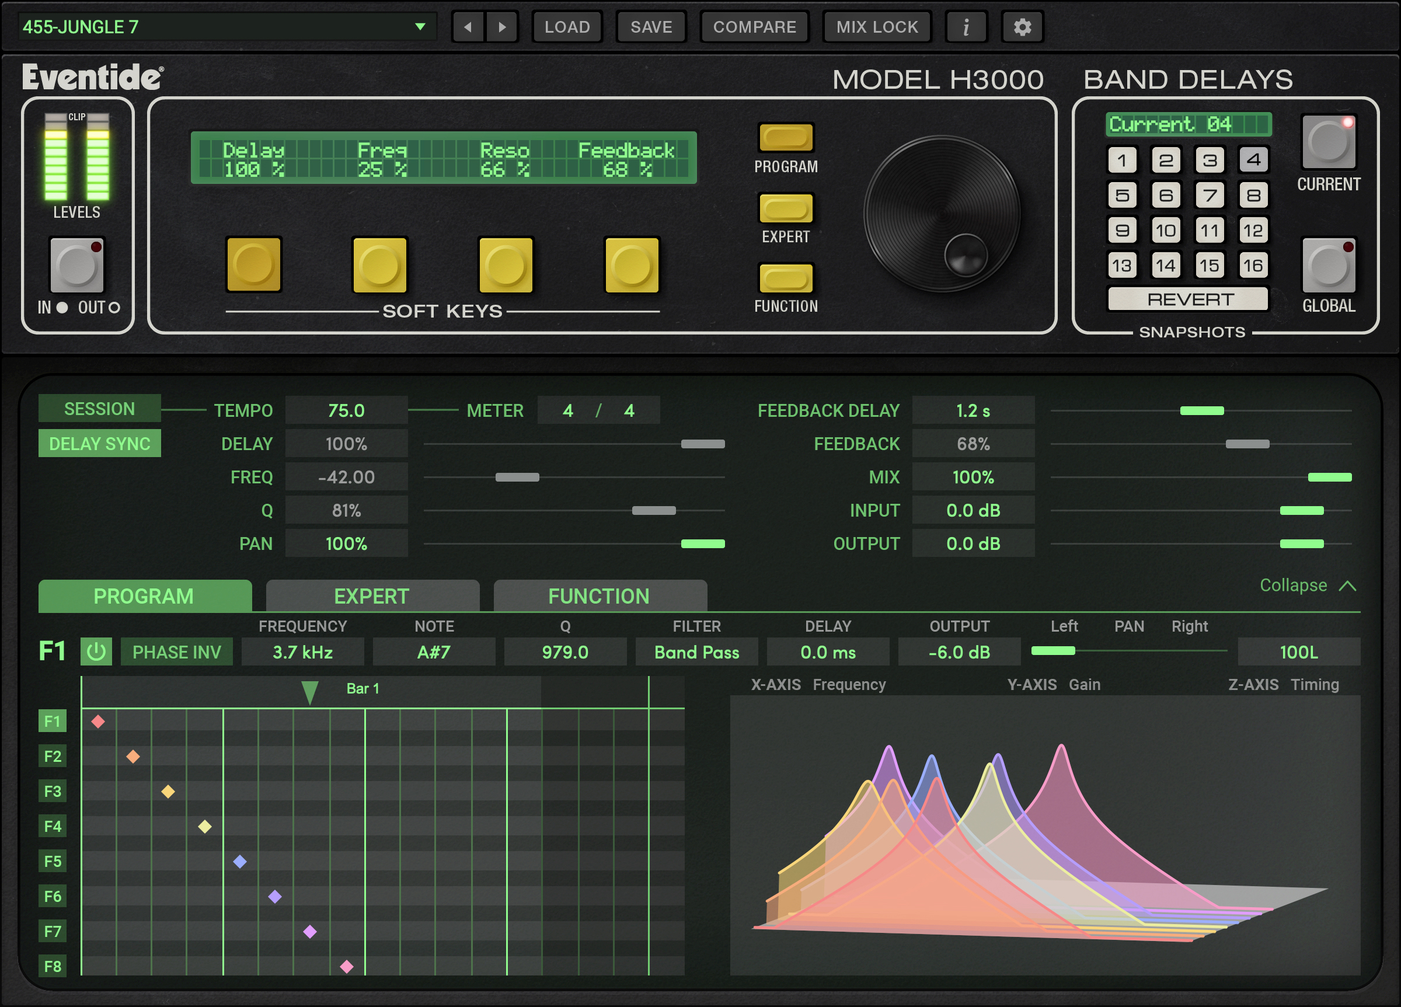1401x1007 pixels.
Task: Toggle DELAY SYNC
Action: (x=99, y=444)
